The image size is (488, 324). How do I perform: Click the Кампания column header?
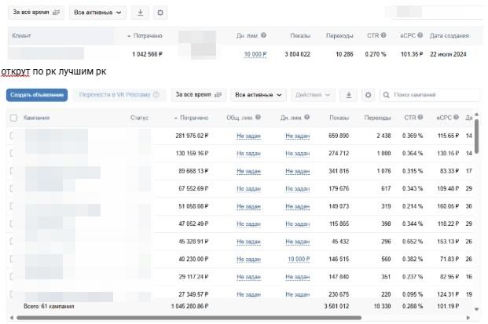[x=36, y=118]
